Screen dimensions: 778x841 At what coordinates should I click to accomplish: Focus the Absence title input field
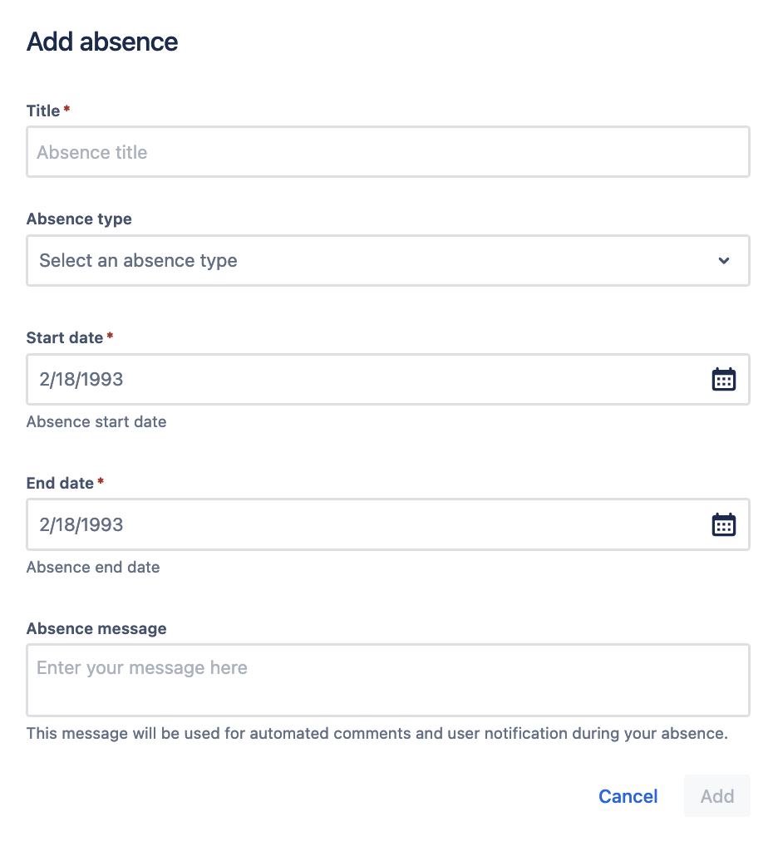tap(387, 152)
